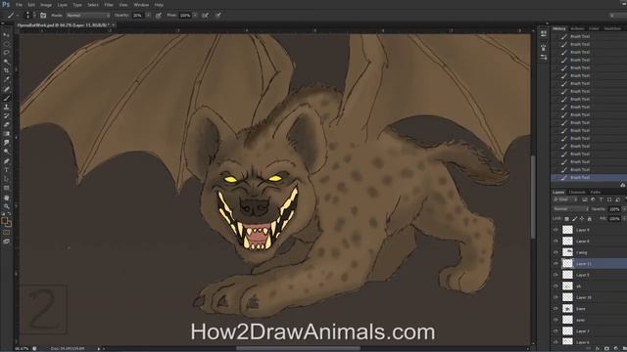Enable the airbrush build-up icon
The image size is (627, 352).
click(205, 16)
